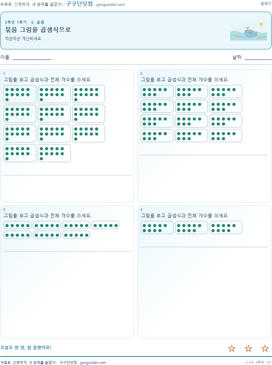Click the first star at the bottom
Viewport: 272px width, 365px height.
click(232, 348)
